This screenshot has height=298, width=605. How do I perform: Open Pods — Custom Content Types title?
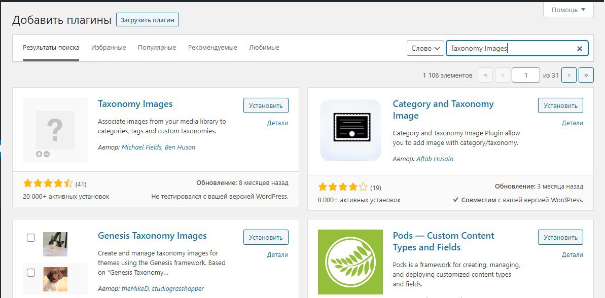443,242
